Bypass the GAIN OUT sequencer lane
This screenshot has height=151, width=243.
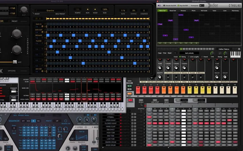[x=42, y=32]
